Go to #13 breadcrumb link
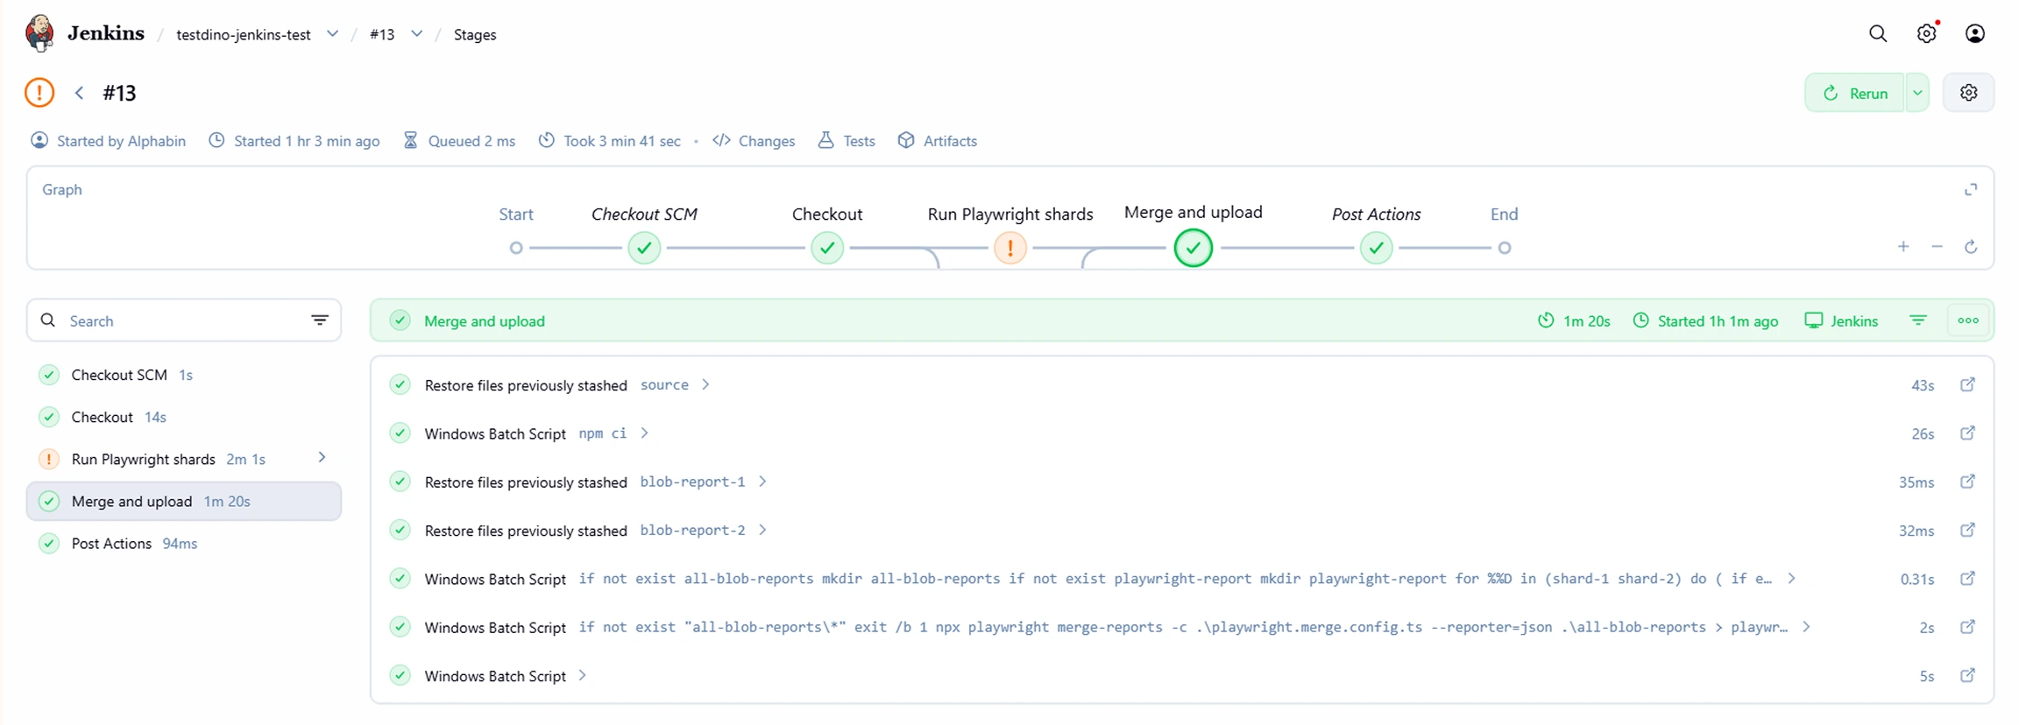Image resolution: width=2019 pixels, height=725 pixels. [x=382, y=34]
